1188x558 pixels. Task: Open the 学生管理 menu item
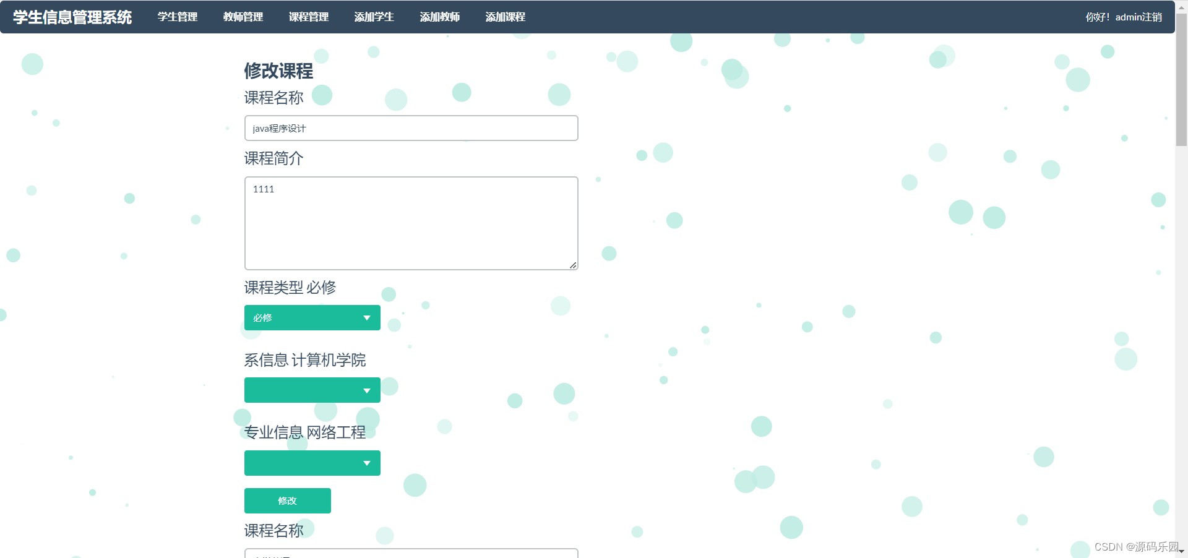click(x=177, y=17)
